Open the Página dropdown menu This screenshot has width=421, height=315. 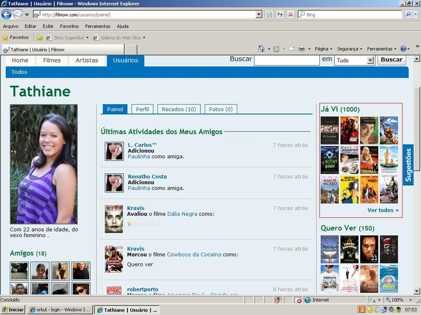[324, 49]
